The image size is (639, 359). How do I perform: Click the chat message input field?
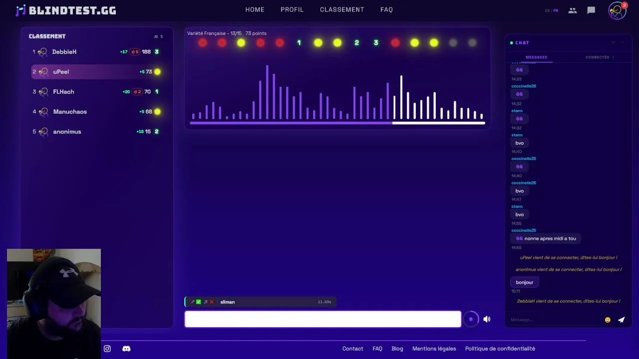554,320
